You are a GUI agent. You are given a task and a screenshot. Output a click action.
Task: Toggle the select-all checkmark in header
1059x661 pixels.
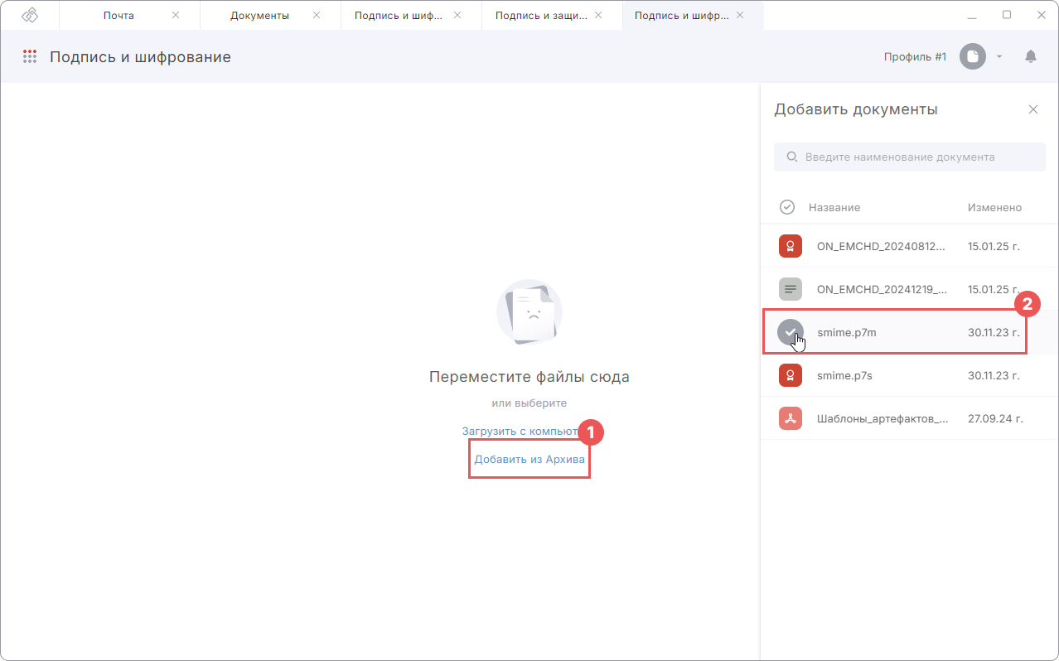click(x=787, y=207)
